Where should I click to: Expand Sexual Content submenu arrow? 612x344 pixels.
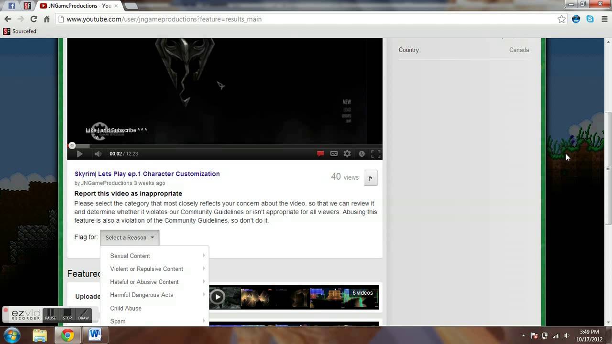pyautogui.click(x=204, y=256)
